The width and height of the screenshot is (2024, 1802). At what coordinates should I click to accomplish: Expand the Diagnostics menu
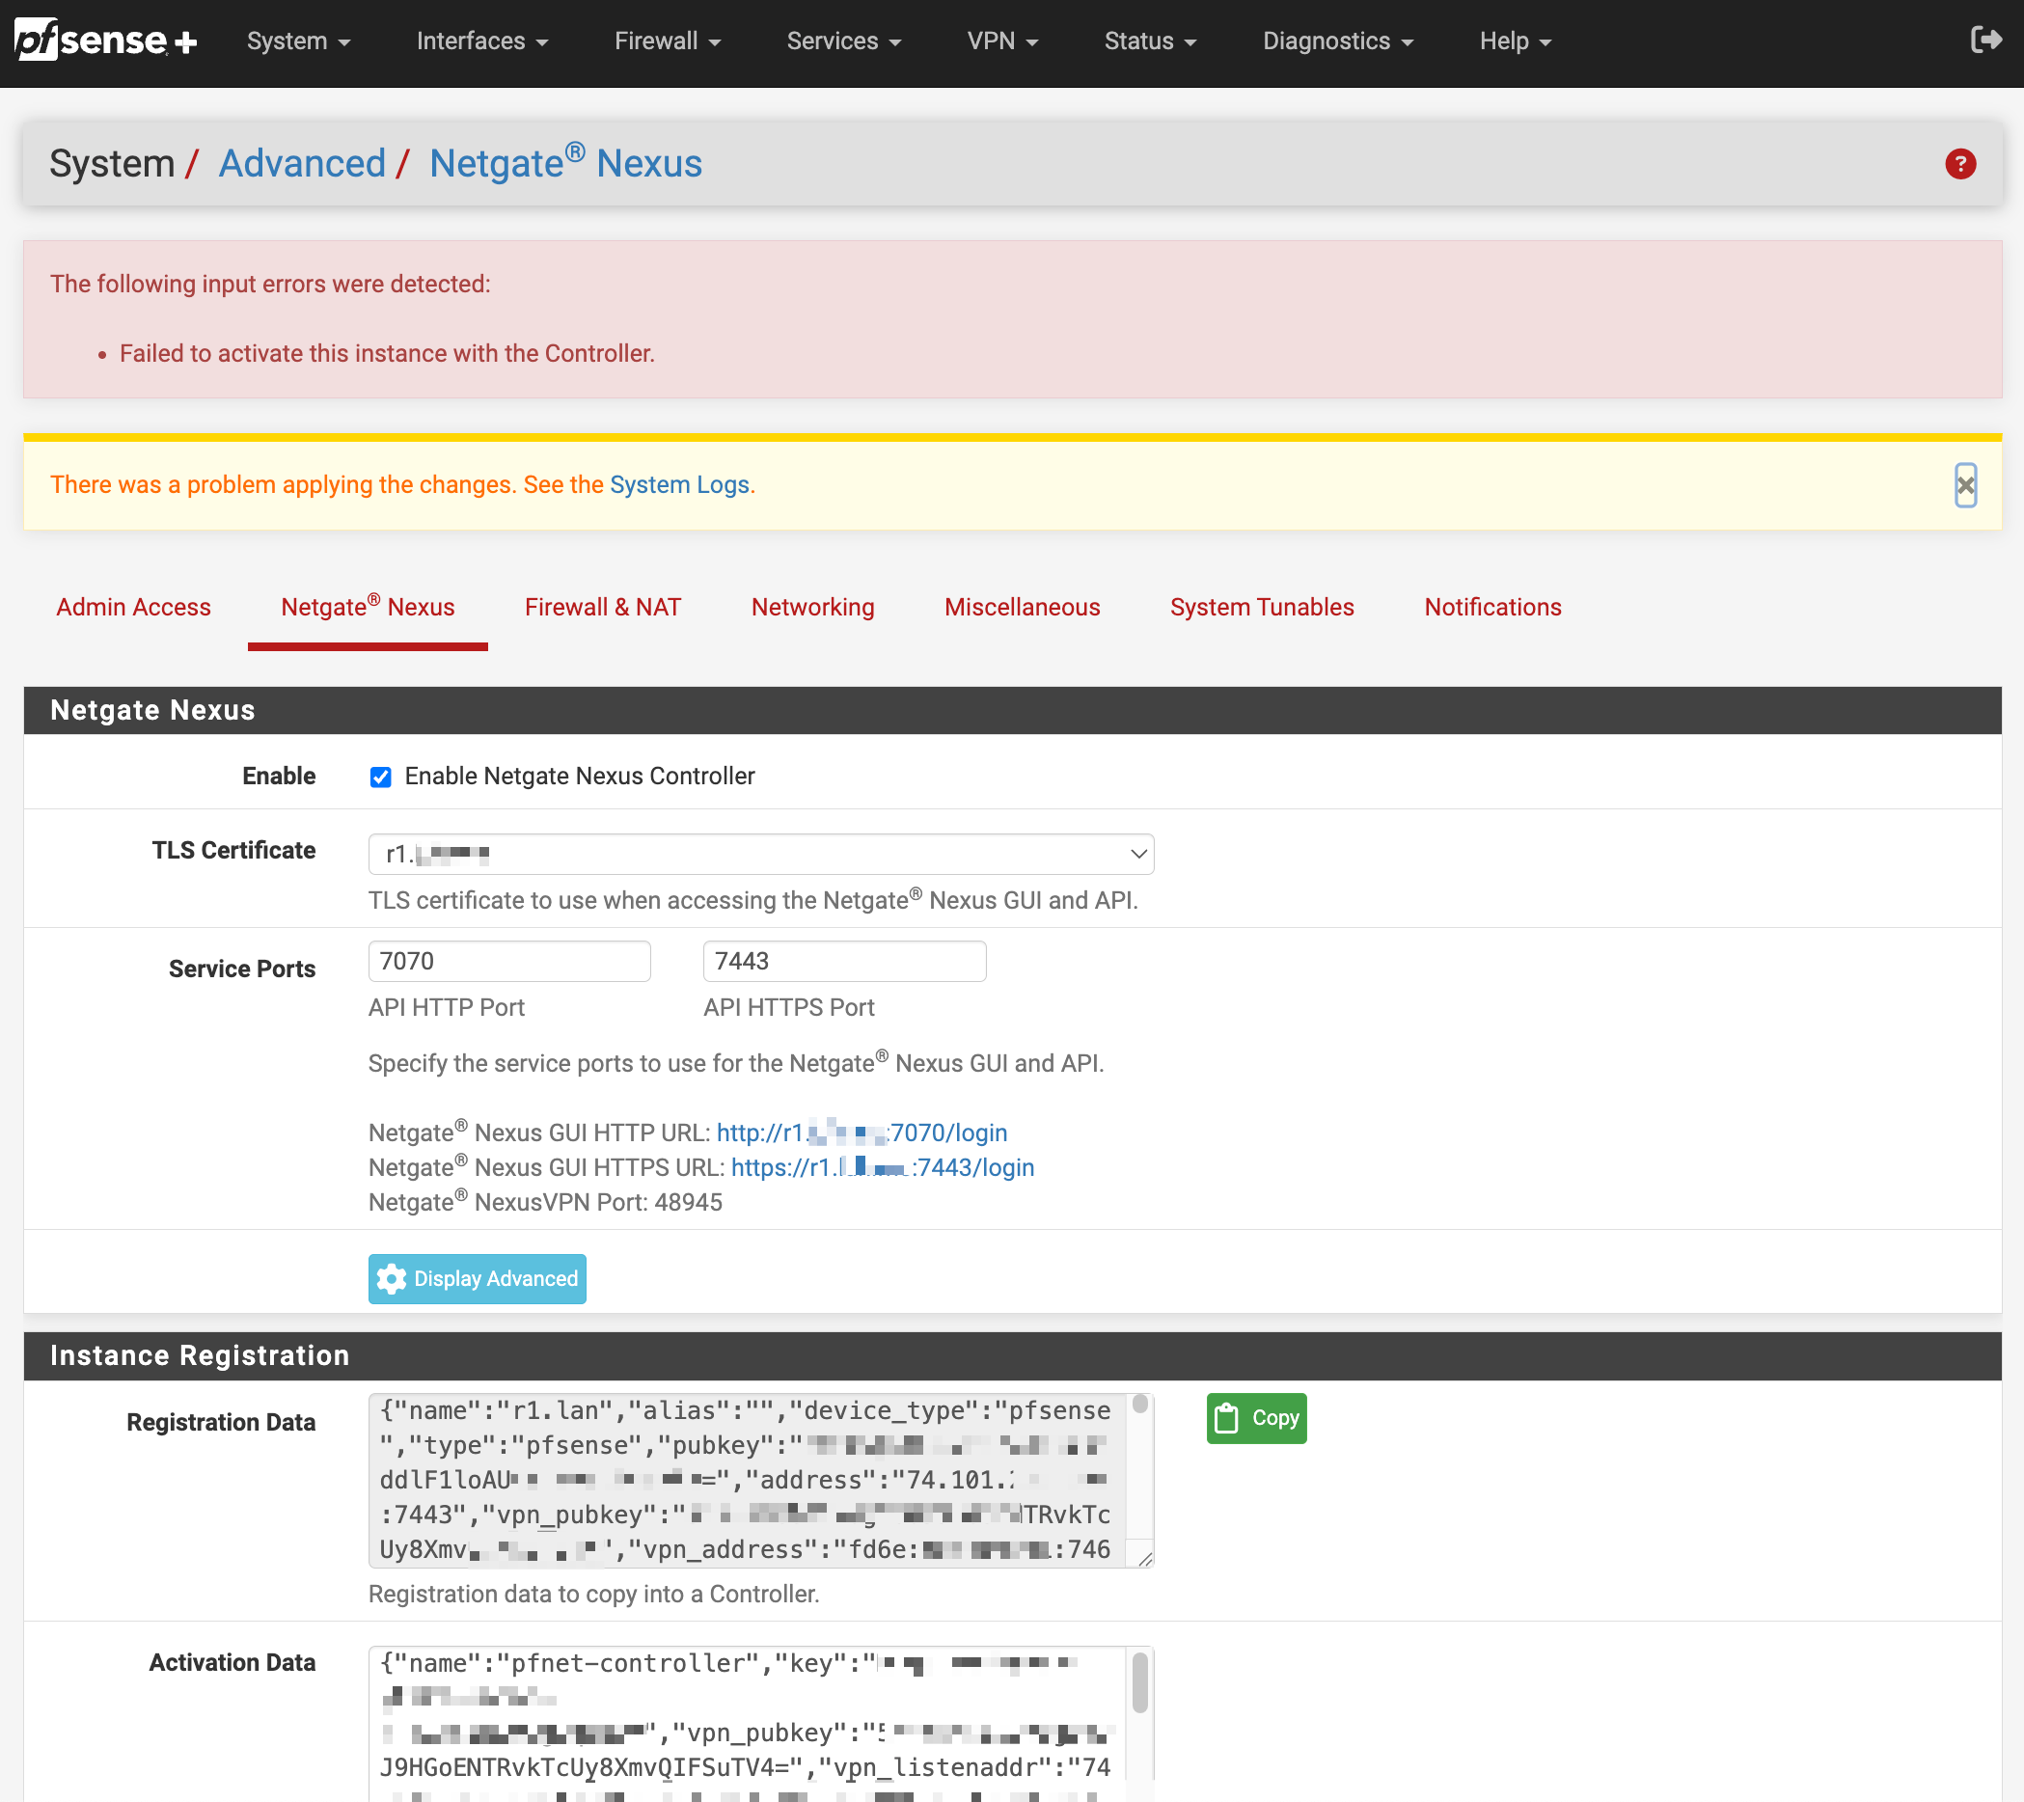[x=1337, y=41]
